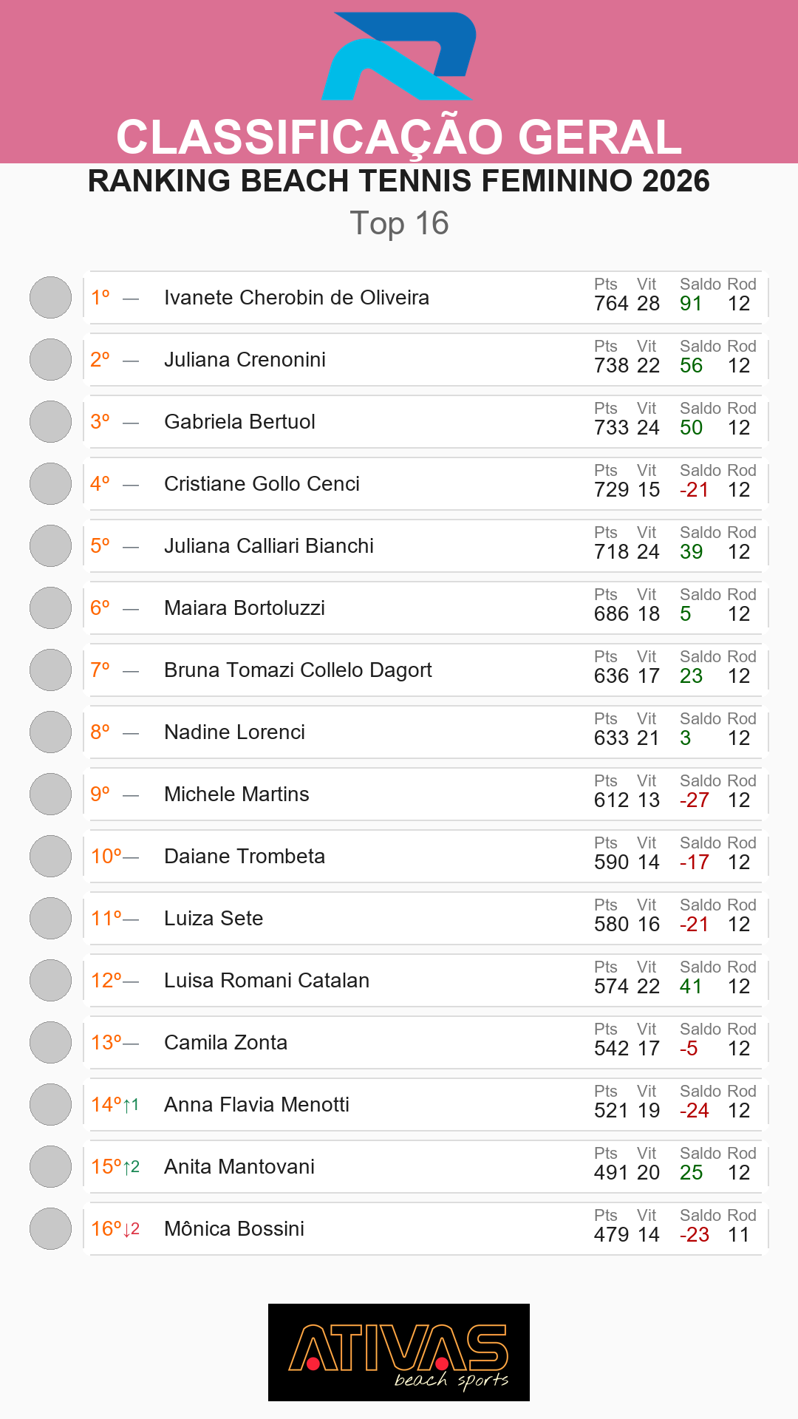The image size is (798, 1419).
Task: Click the Ativas beach sports logo
Action: 399,1352
